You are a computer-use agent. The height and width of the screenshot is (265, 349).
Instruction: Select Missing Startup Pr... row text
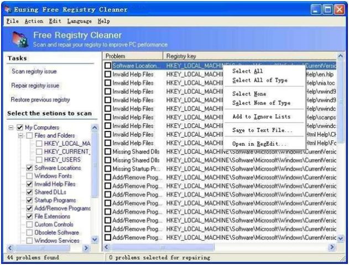pos(136,169)
